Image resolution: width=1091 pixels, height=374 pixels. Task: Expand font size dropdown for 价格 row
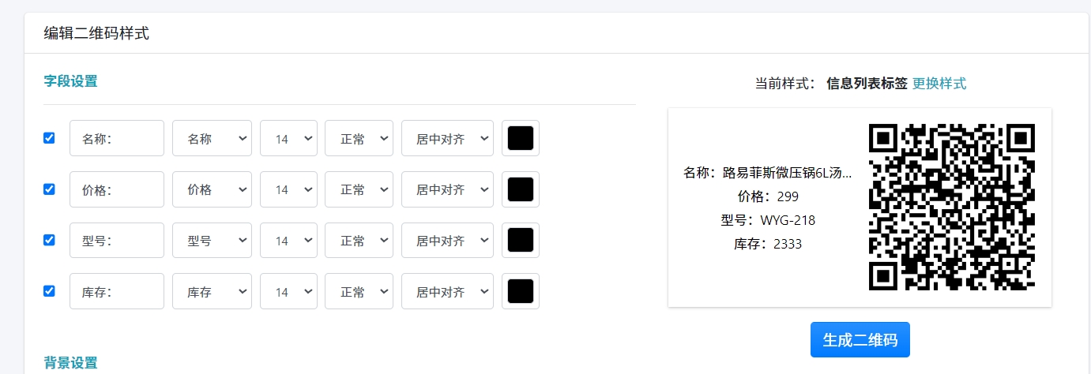point(288,190)
